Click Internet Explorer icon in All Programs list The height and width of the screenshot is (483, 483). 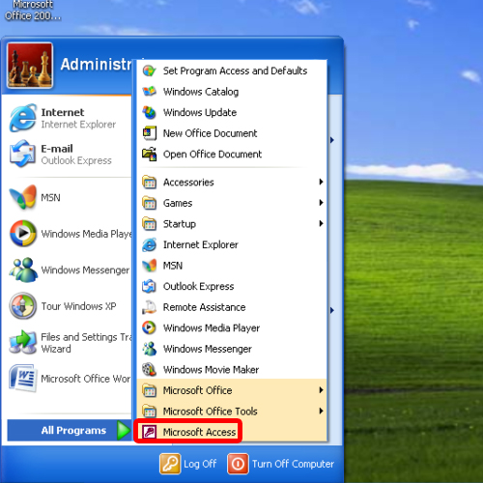pyautogui.click(x=150, y=244)
